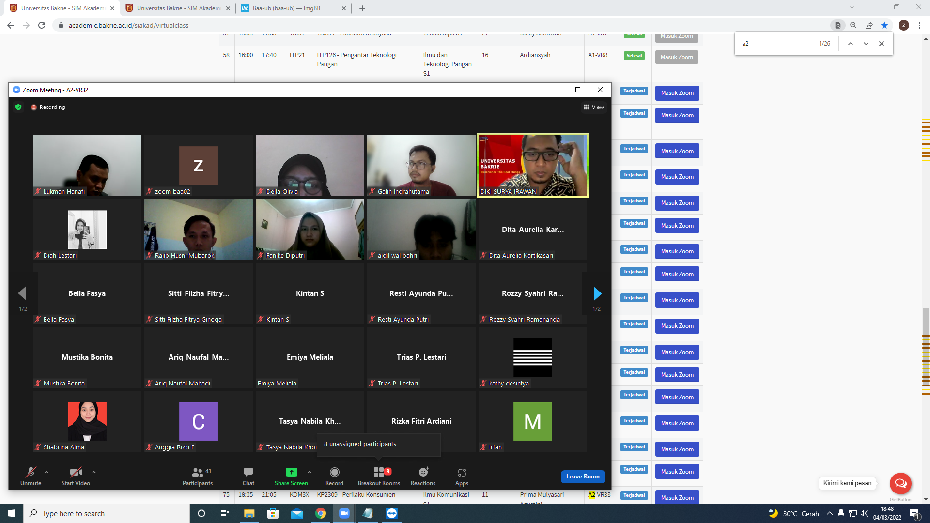Select zoom baa02 participant tile
The width and height of the screenshot is (930, 523).
tap(199, 166)
